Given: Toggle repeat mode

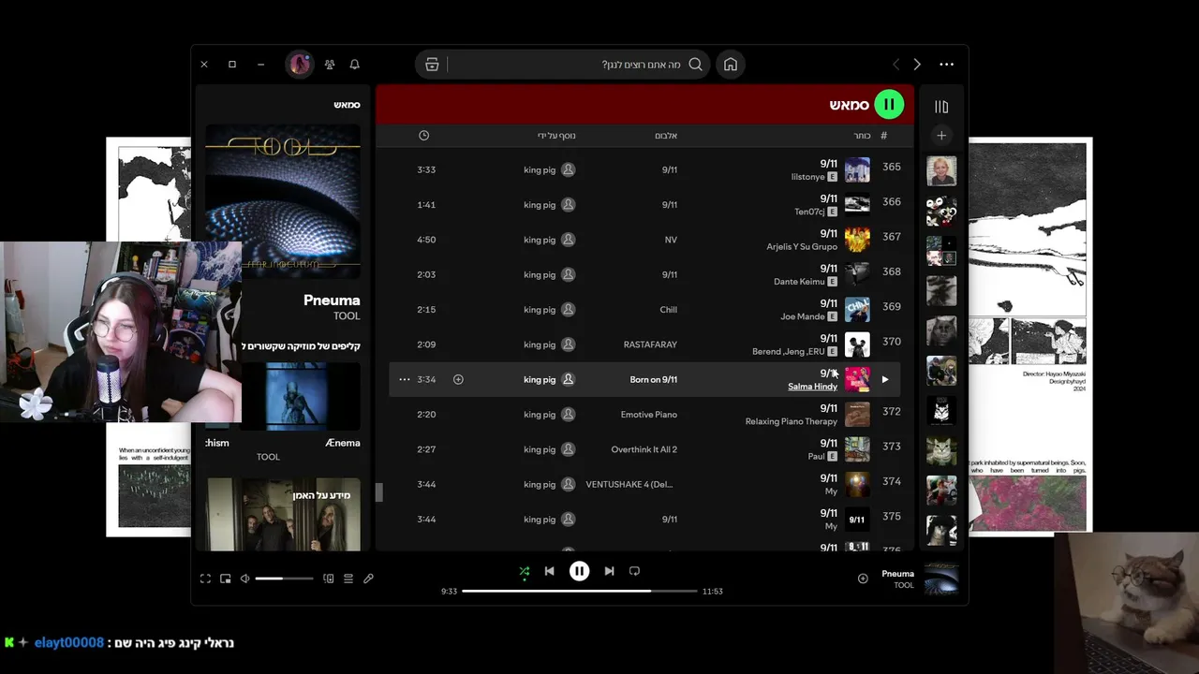Looking at the screenshot, I should (x=634, y=571).
